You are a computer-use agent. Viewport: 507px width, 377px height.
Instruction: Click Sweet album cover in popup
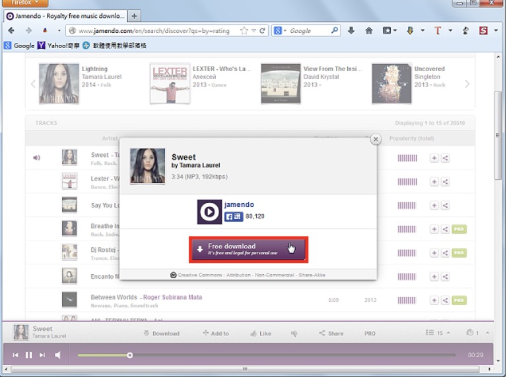[x=147, y=166]
